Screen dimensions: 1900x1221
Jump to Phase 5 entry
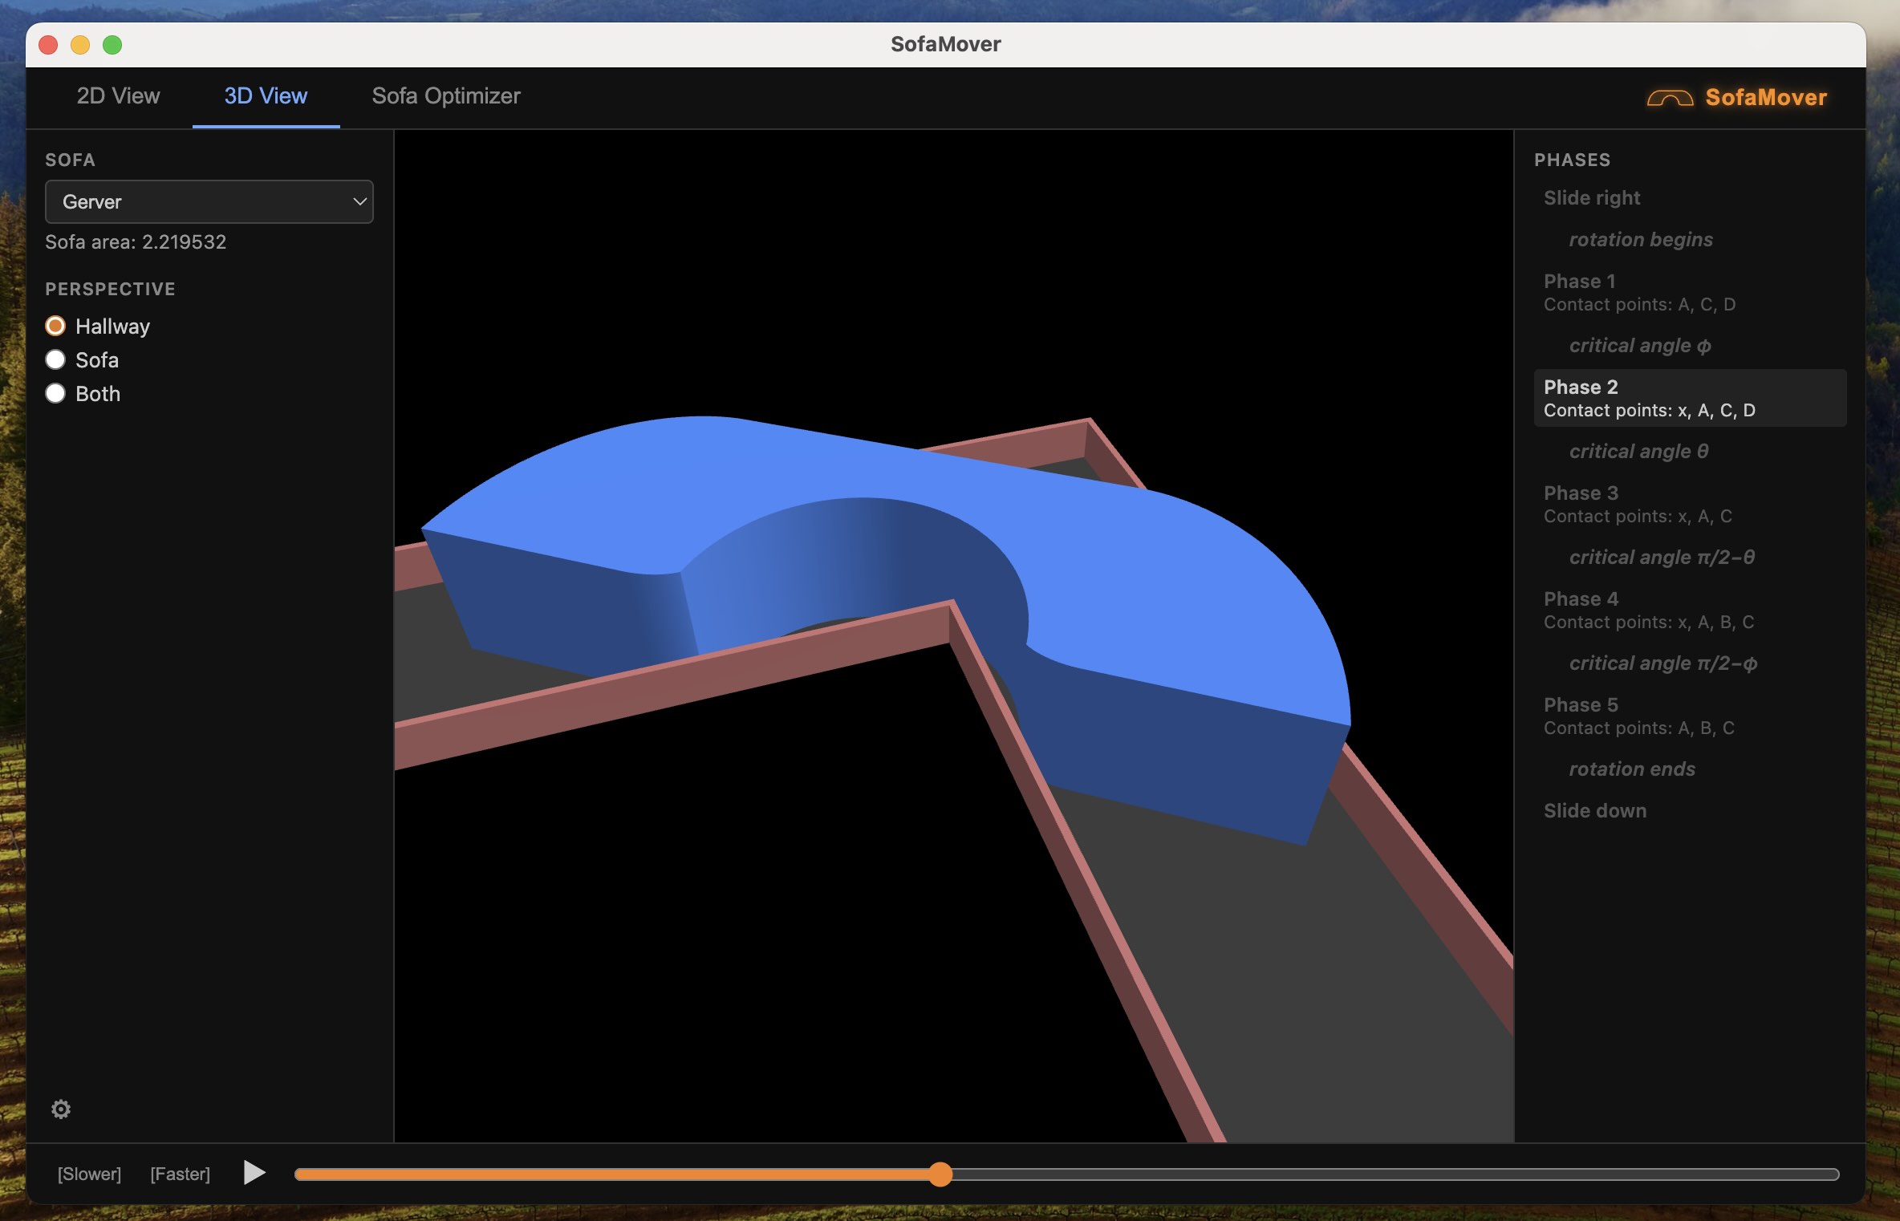pyautogui.click(x=1690, y=716)
